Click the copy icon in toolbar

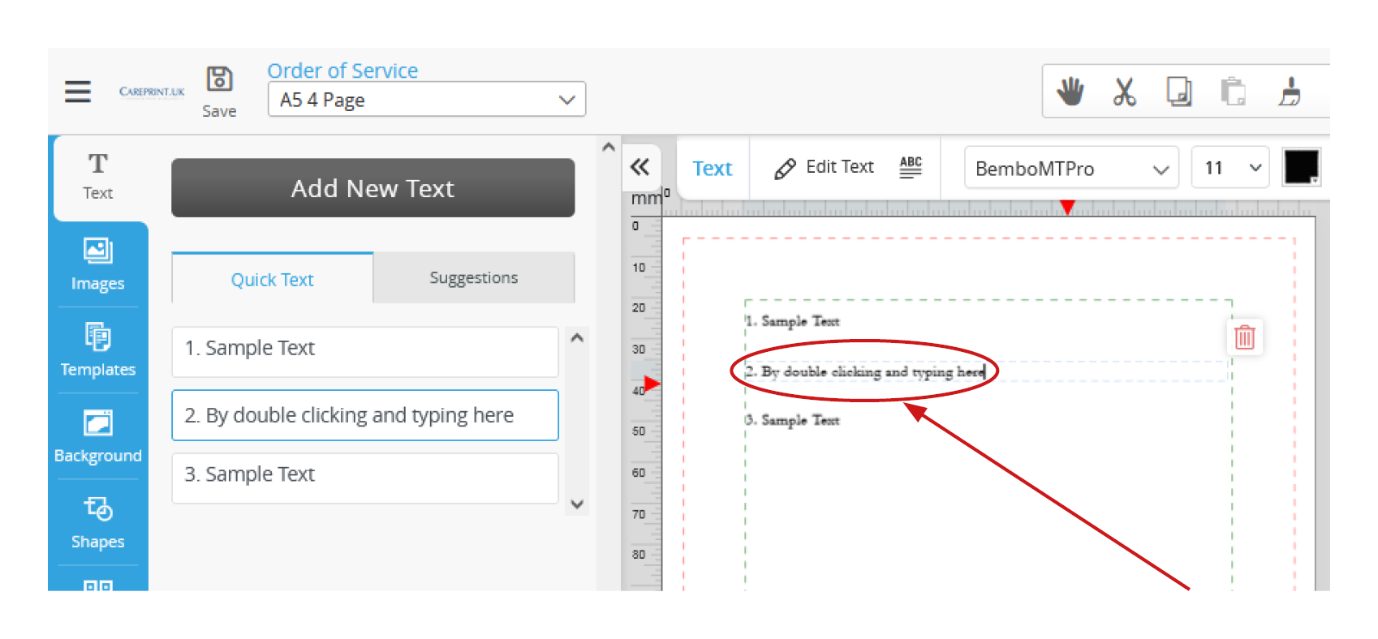coord(1178,92)
